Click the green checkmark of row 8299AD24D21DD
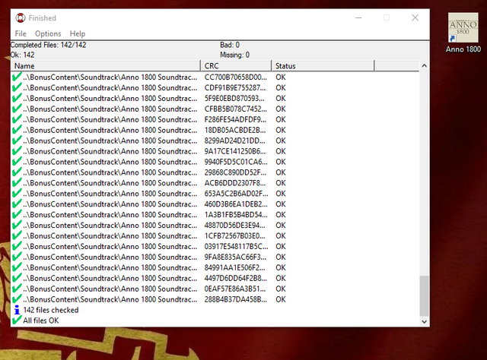Screen dimensions: 487x360 coord(17,140)
